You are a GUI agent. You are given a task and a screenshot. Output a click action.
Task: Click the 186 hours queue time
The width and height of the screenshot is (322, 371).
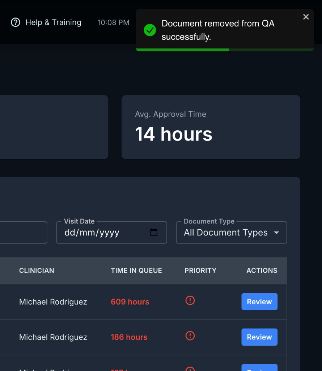pyautogui.click(x=129, y=337)
